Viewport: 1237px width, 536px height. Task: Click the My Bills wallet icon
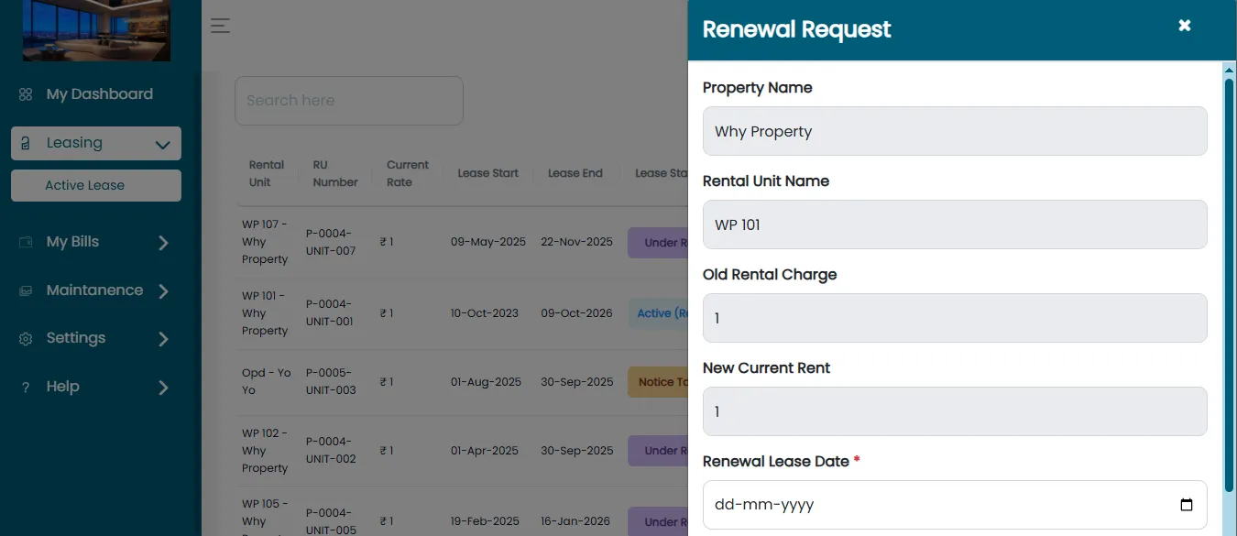click(x=26, y=242)
